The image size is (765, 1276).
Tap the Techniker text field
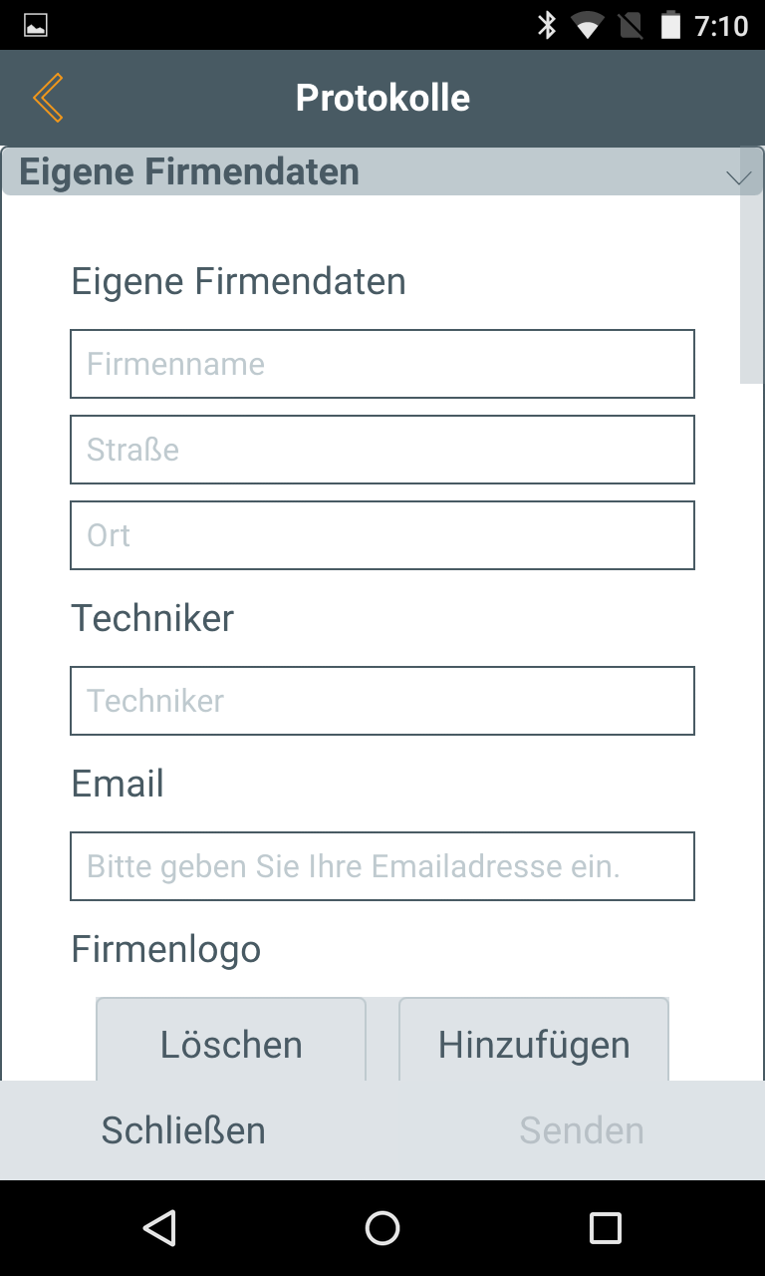coord(382,701)
